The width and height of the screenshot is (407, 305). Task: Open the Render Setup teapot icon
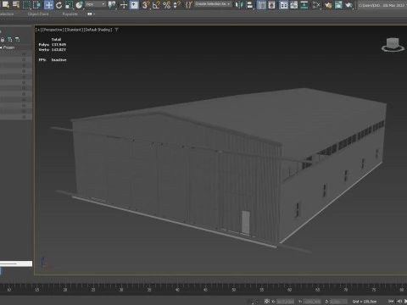tap(328, 5)
